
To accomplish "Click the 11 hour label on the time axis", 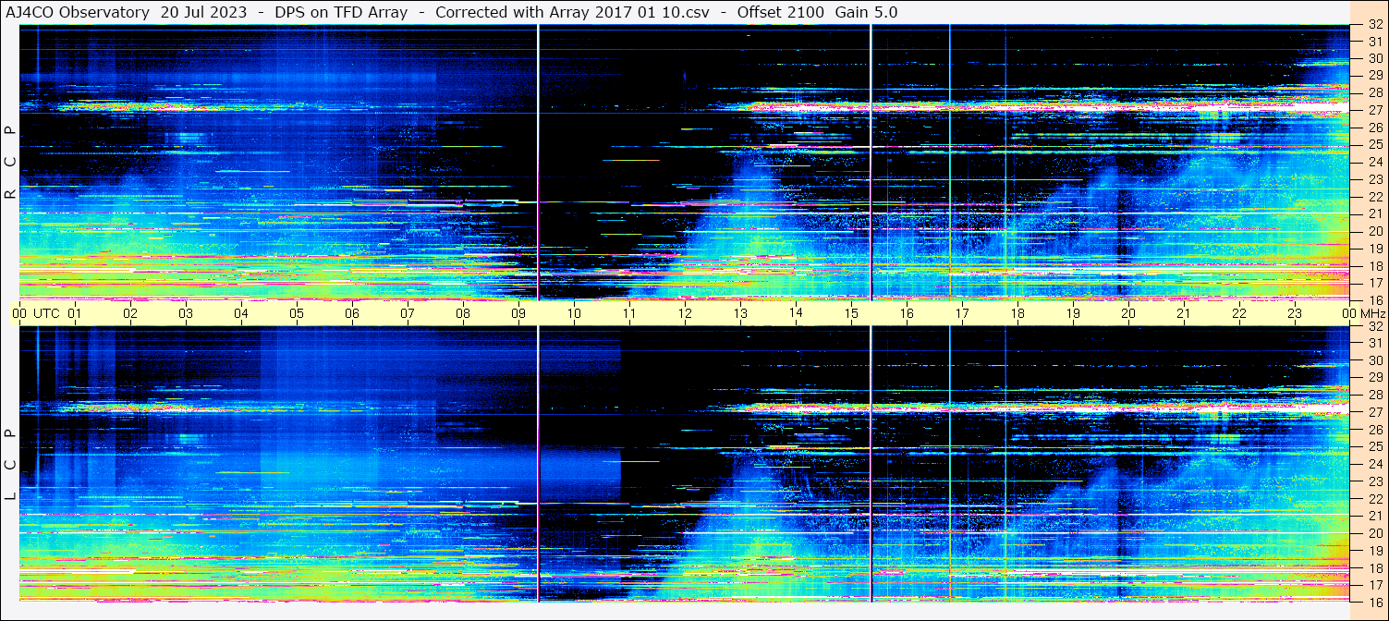I will pos(630,313).
